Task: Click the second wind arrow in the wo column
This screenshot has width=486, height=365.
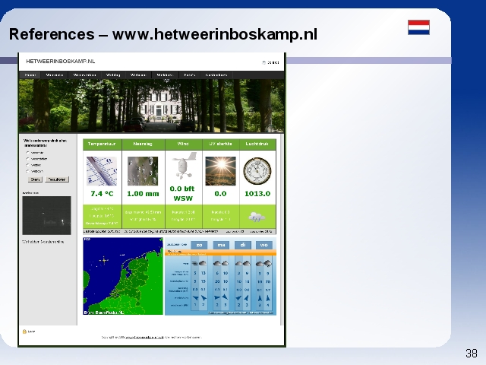Action: click(x=268, y=298)
